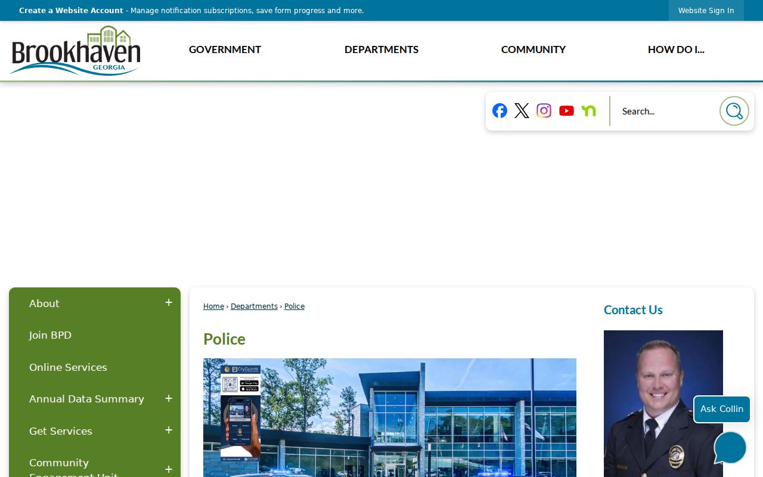Open the Online Services sidebar link
Image resolution: width=763 pixels, height=477 pixels.
click(x=68, y=367)
